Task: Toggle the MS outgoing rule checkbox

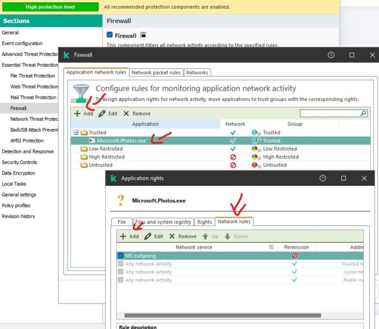Action: (121, 256)
